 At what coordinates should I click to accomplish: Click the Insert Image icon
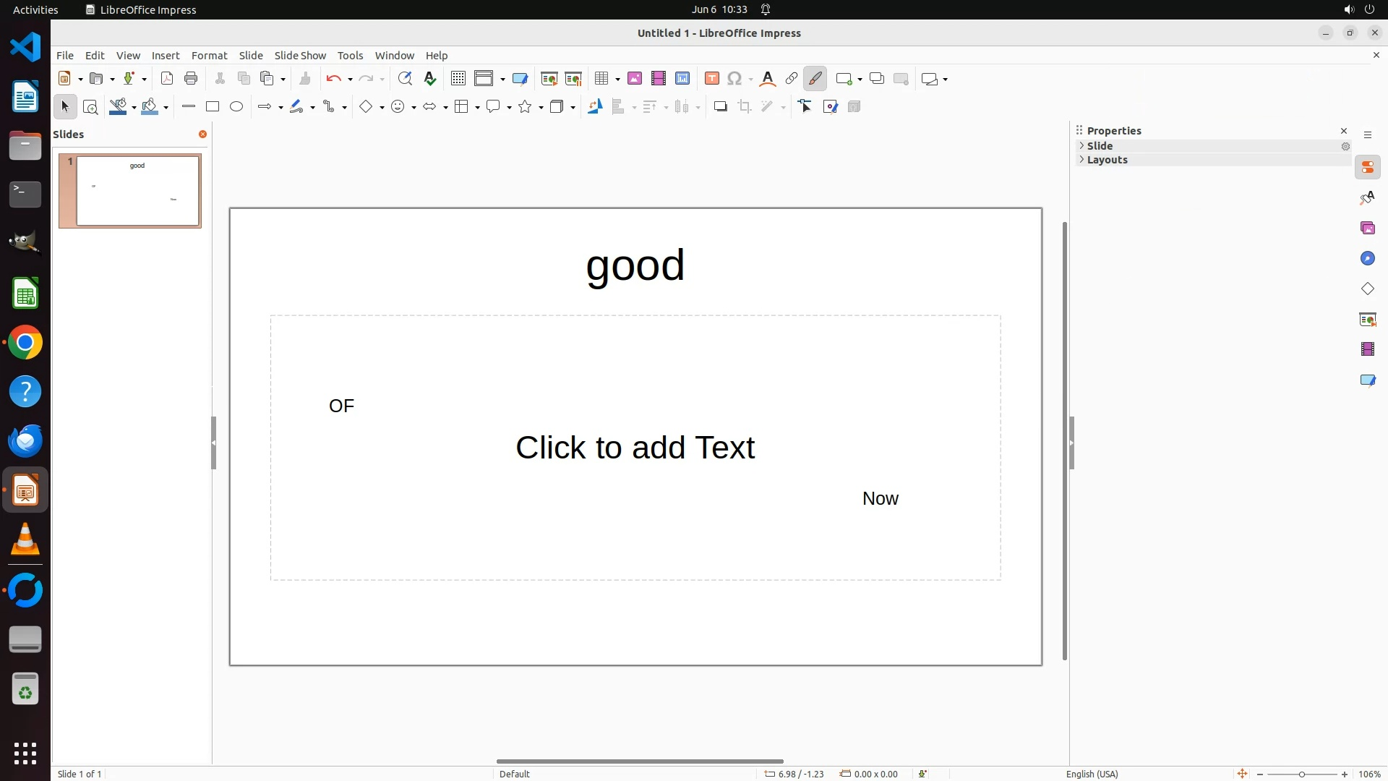(635, 79)
